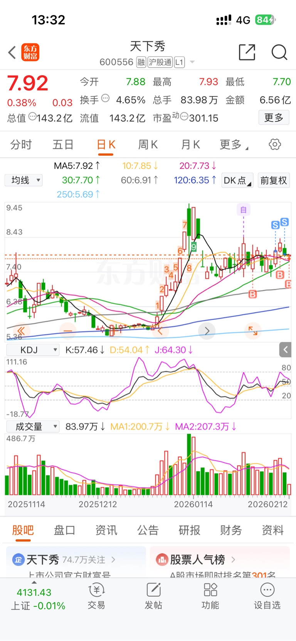Tap the 股票人气榜 chart icon
Screen dimensions: 296x641
click(x=162, y=559)
